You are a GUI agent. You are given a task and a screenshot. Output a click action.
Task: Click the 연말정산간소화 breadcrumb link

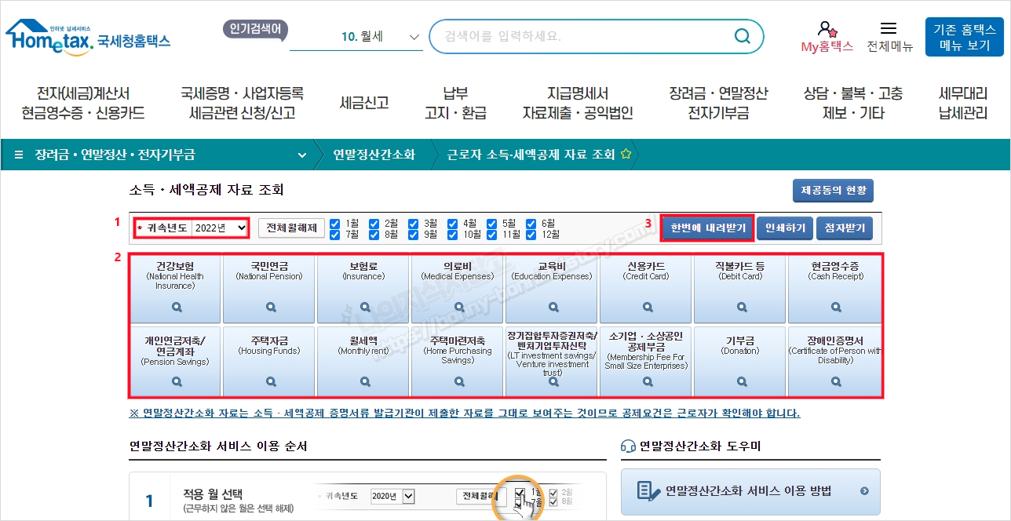pyautogui.click(x=374, y=155)
